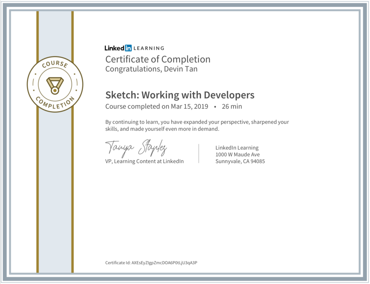Click the word COMPLETION on the badge

click(55, 104)
